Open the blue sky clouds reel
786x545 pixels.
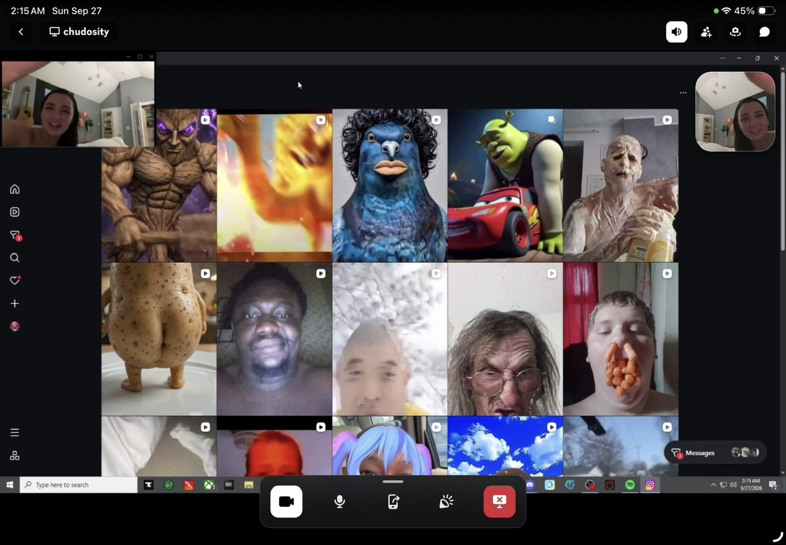(505, 446)
